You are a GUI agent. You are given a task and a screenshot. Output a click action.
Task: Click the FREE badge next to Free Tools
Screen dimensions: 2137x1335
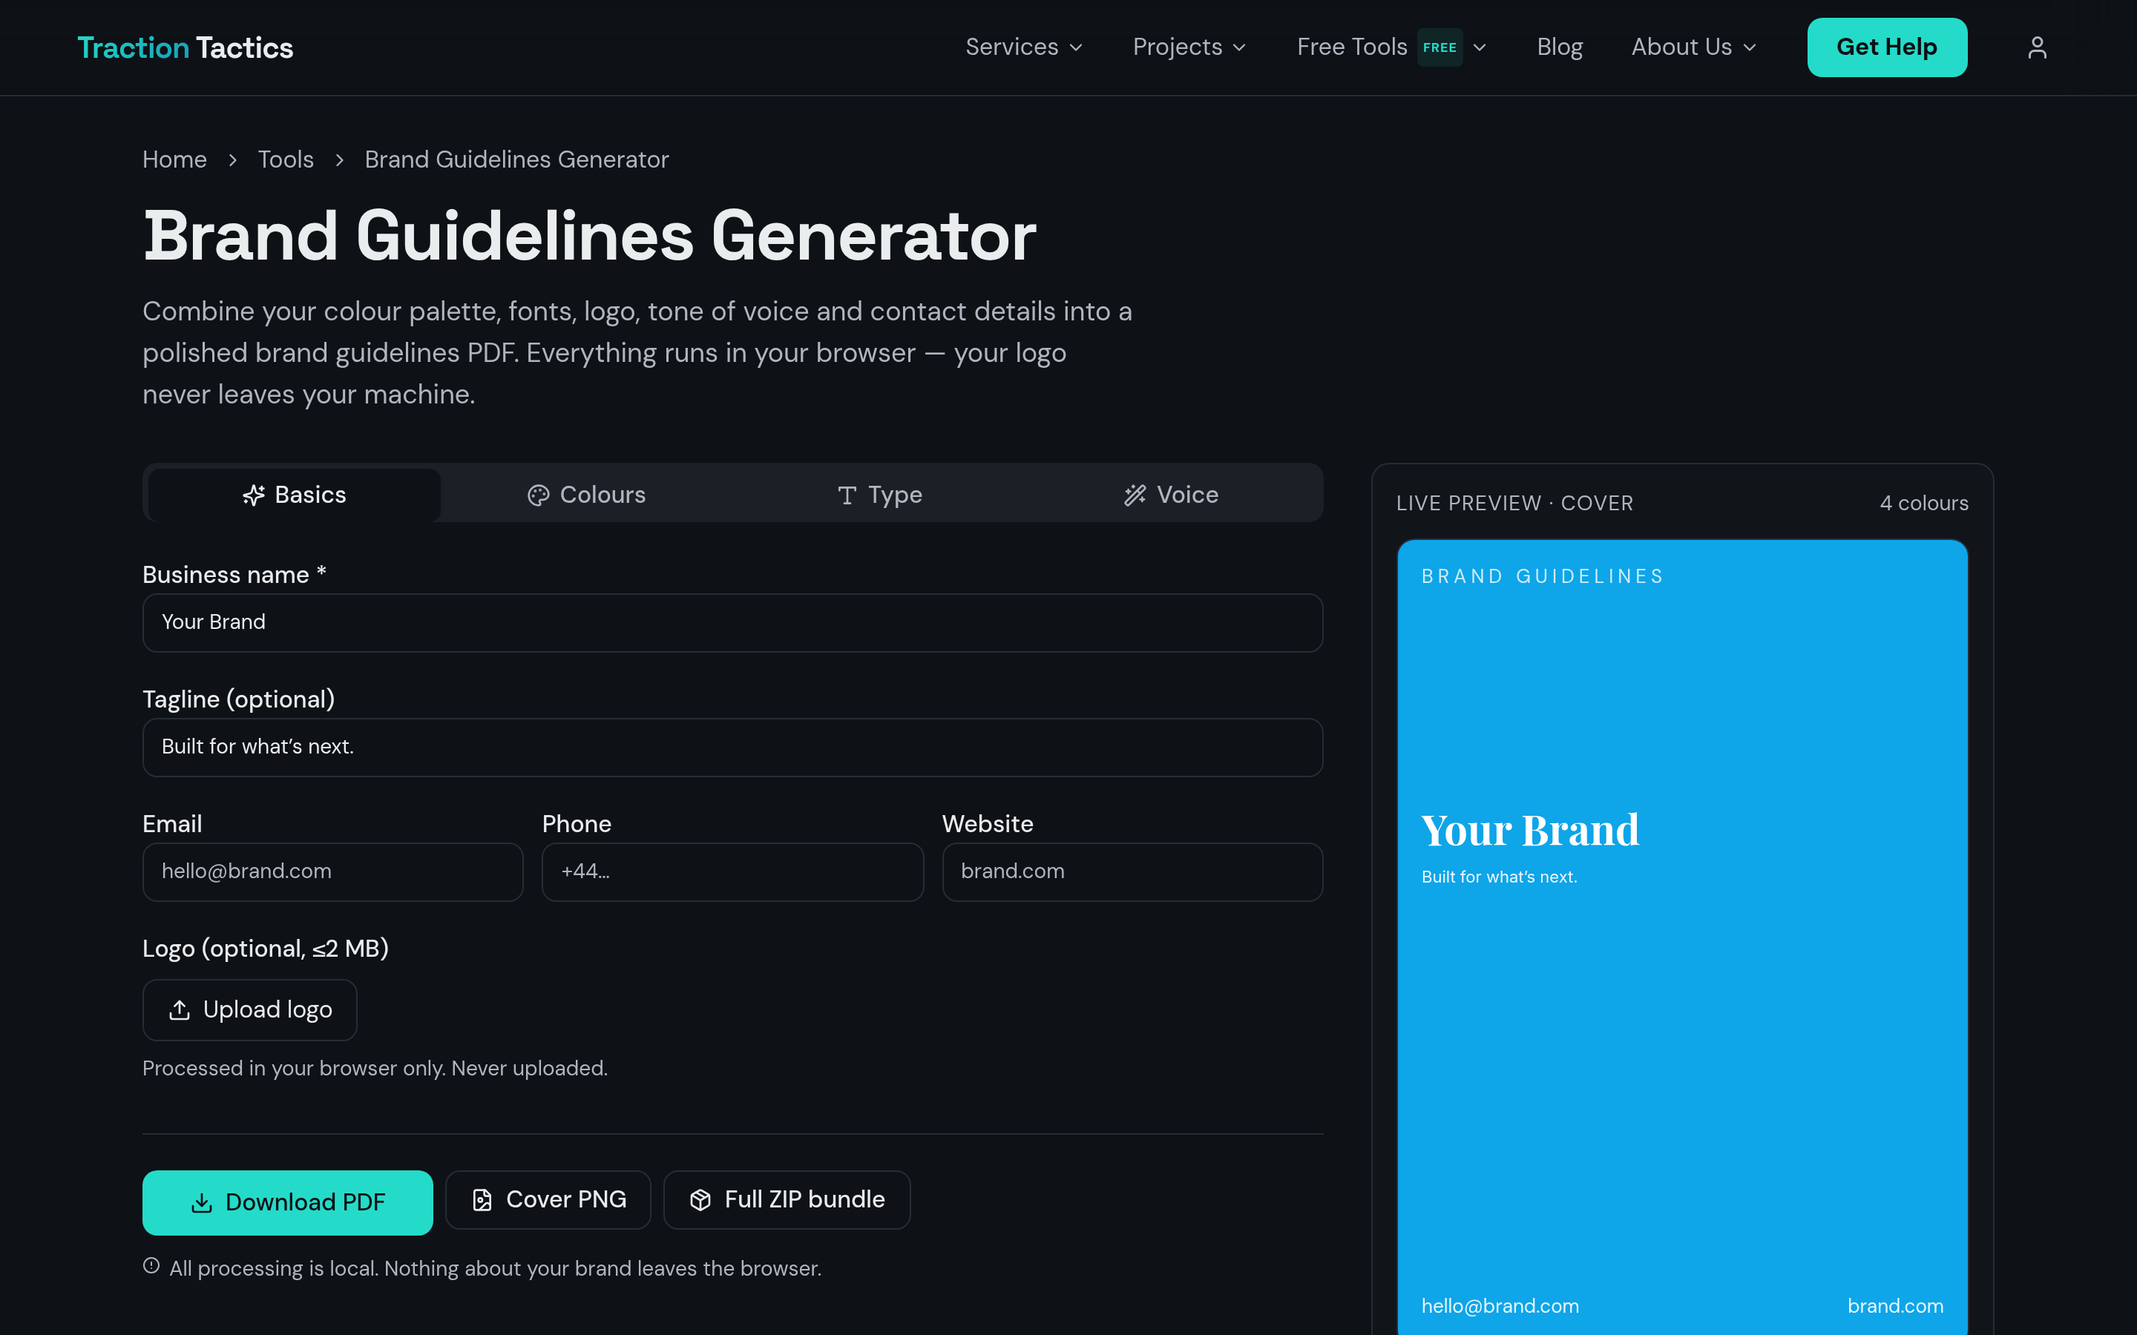[1440, 47]
